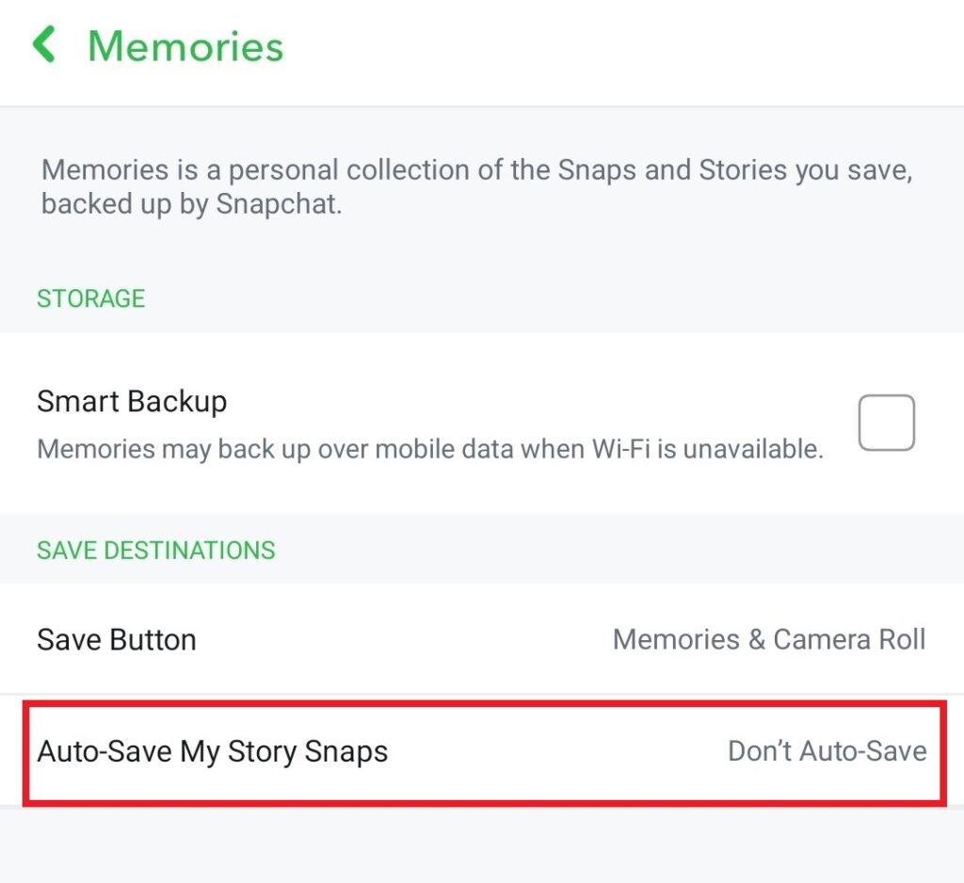This screenshot has height=883, width=964.
Task: Open the Save Button destination setting
Action: click(x=482, y=639)
